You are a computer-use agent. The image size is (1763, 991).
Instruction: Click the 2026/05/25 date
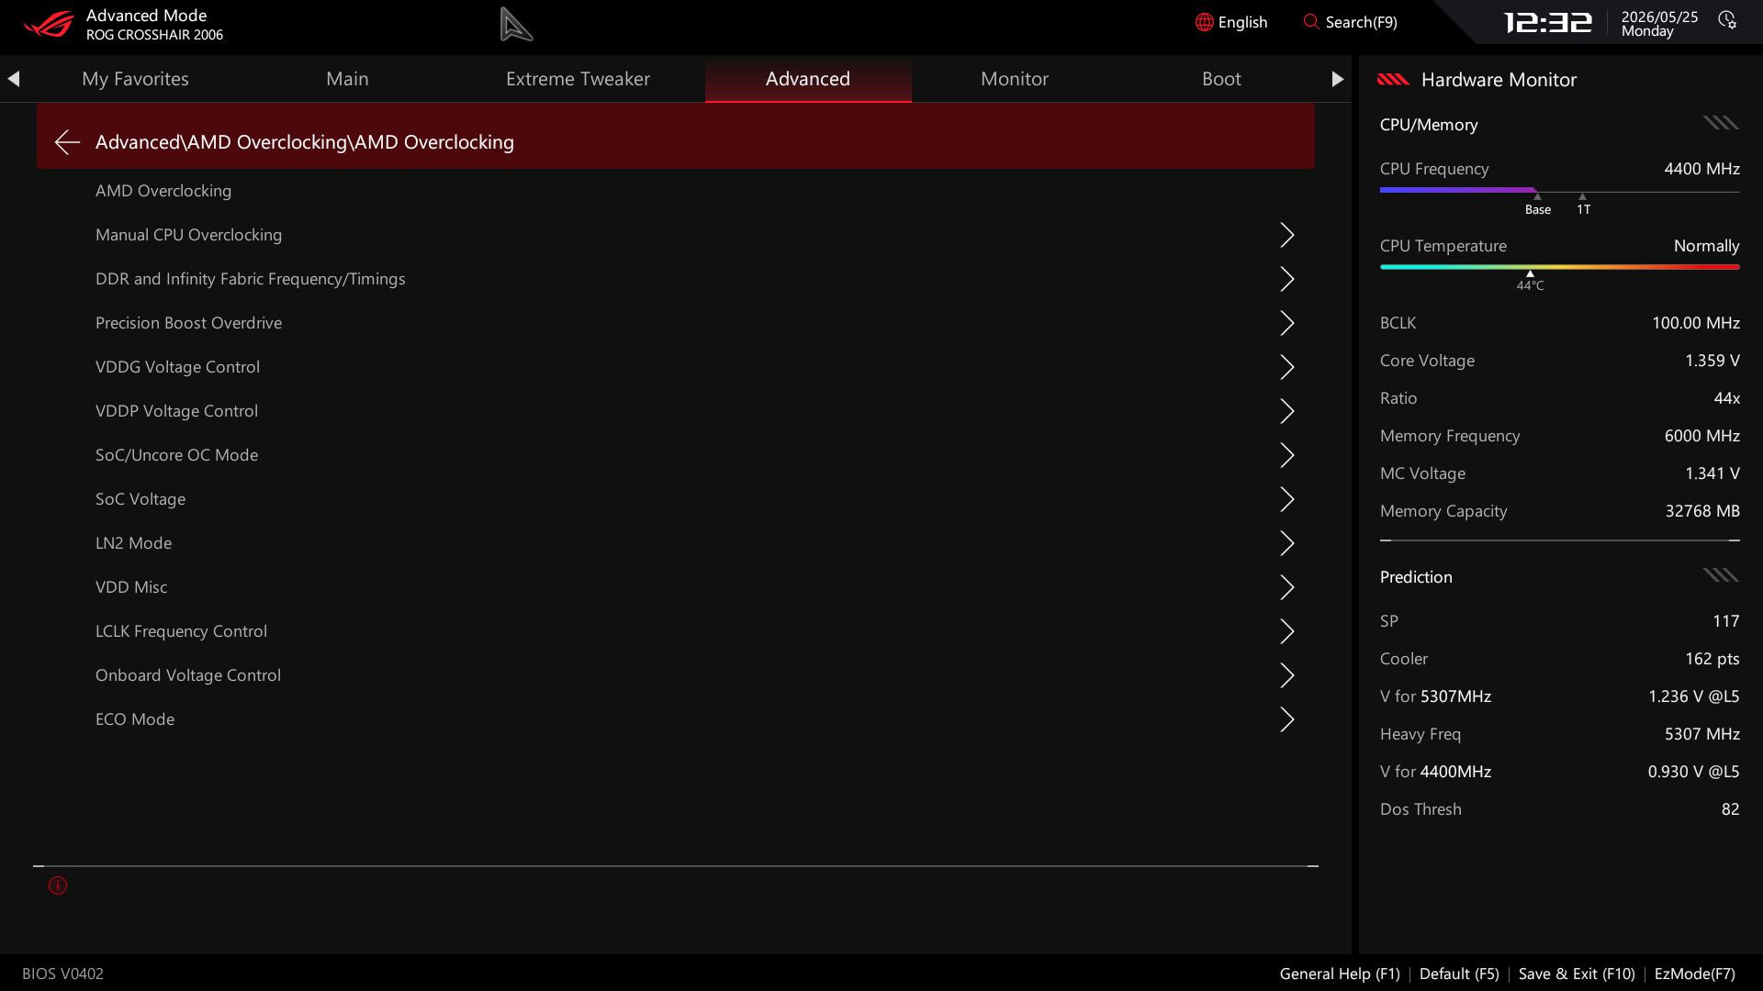pyautogui.click(x=1659, y=17)
